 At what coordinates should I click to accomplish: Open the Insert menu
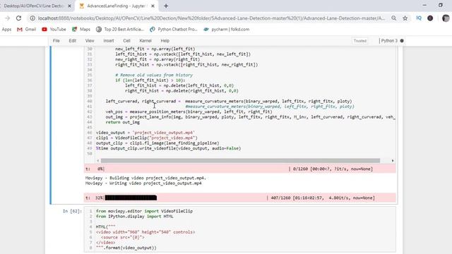(x=109, y=41)
